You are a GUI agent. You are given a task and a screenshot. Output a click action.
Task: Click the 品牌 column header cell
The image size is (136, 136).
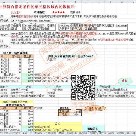5,108
